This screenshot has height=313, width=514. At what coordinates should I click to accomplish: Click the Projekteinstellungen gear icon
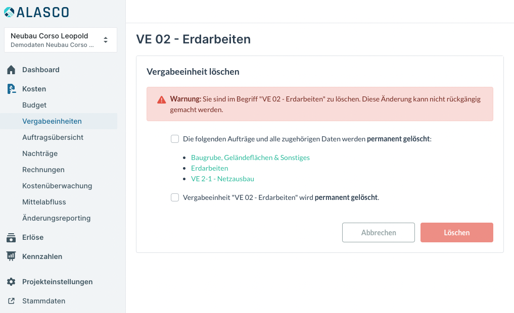(x=11, y=282)
